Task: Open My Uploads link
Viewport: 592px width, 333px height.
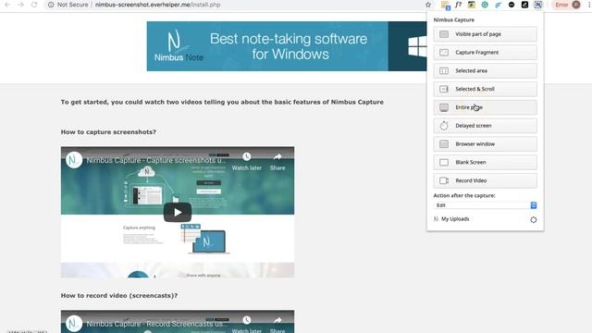Action: point(455,219)
